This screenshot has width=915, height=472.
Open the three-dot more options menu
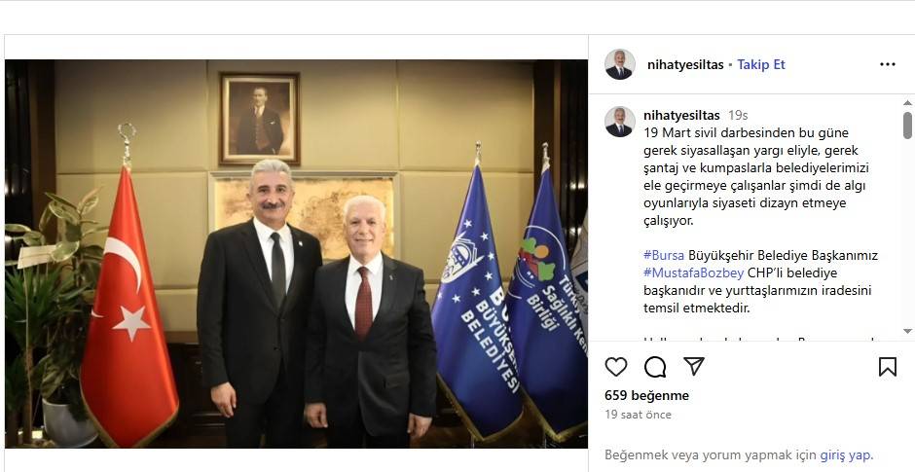(x=887, y=64)
